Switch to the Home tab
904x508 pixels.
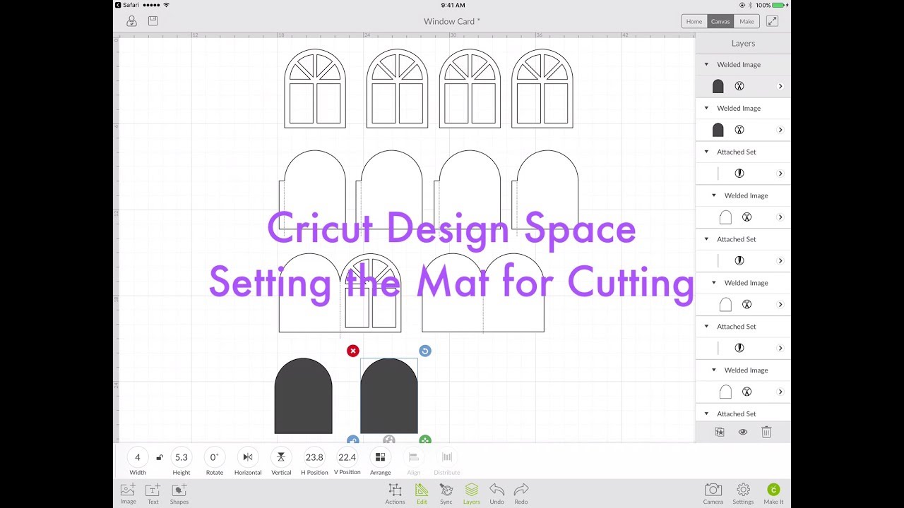click(x=694, y=21)
